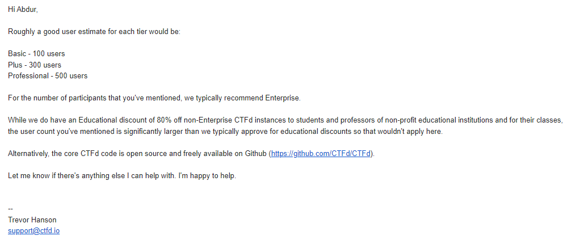Click the "Basic - 100 users" line
The height and width of the screenshot is (240, 572).
(x=36, y=54)
